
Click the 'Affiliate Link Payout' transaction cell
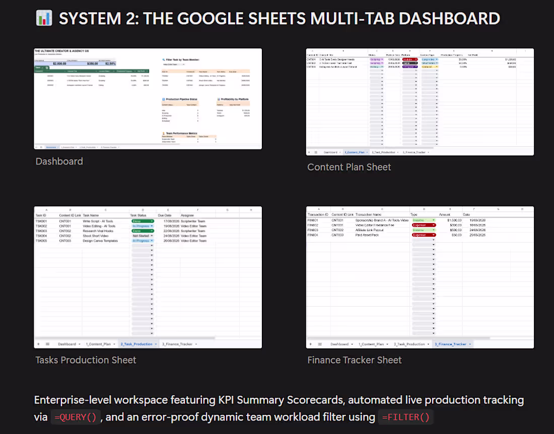tap(369, 230)
